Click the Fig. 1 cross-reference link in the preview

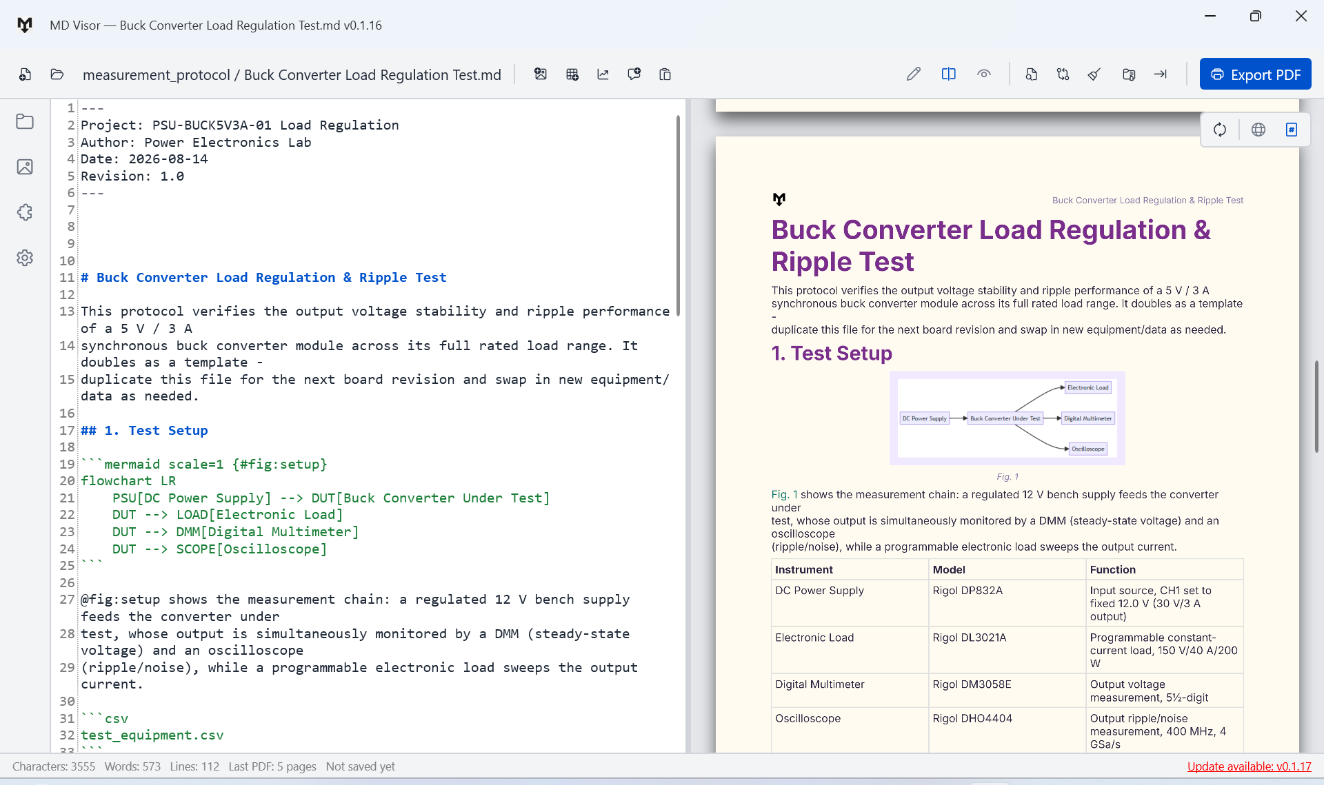(784, 495)
